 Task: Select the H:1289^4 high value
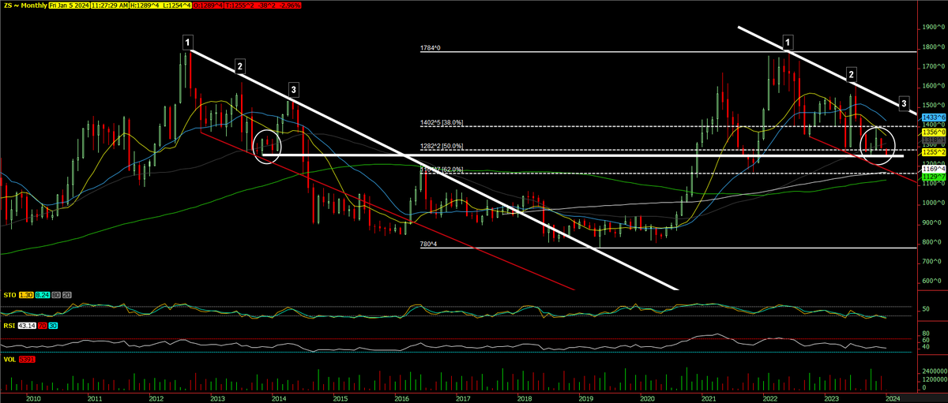point(145,6)
